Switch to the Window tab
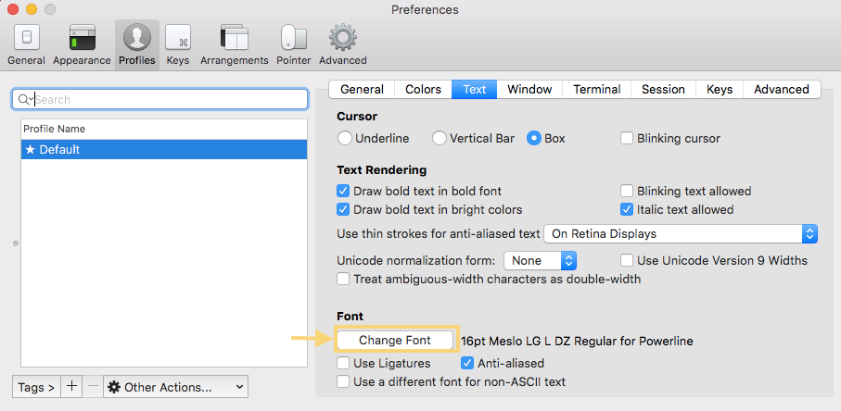 [x=529, y=90]
